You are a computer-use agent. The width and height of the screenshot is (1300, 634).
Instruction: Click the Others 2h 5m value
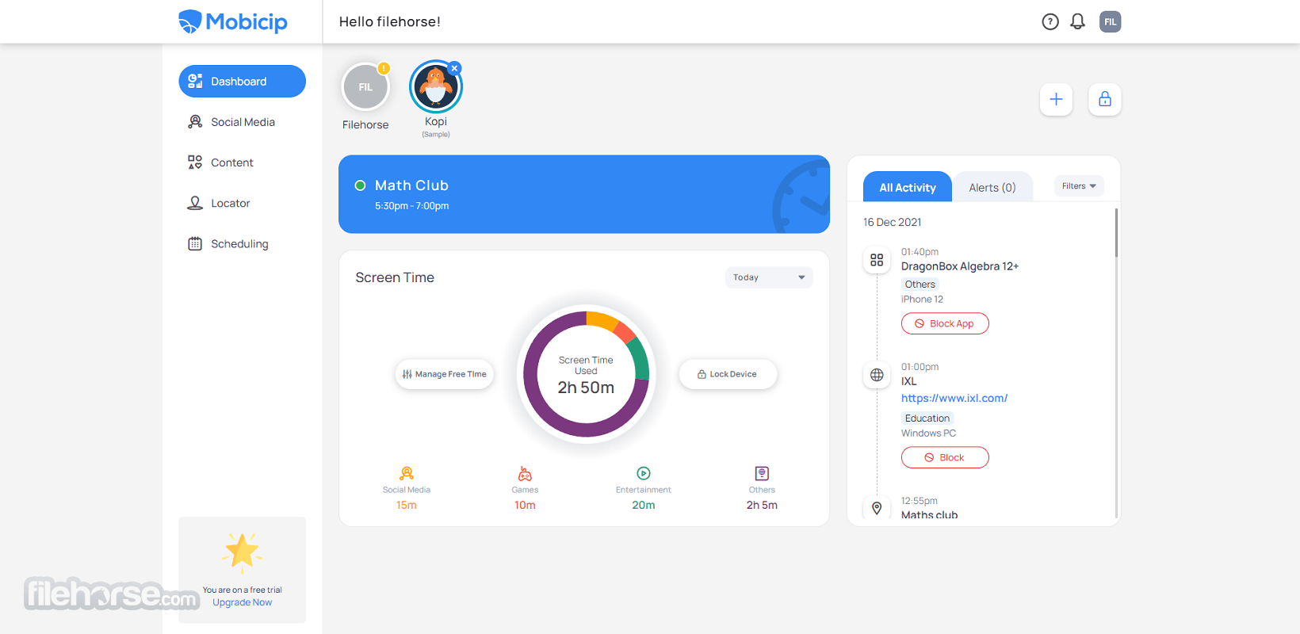coord(762,505)
